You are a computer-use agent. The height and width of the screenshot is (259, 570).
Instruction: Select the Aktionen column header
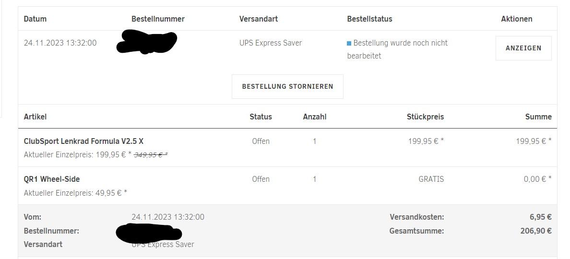(x=516, y=19)
